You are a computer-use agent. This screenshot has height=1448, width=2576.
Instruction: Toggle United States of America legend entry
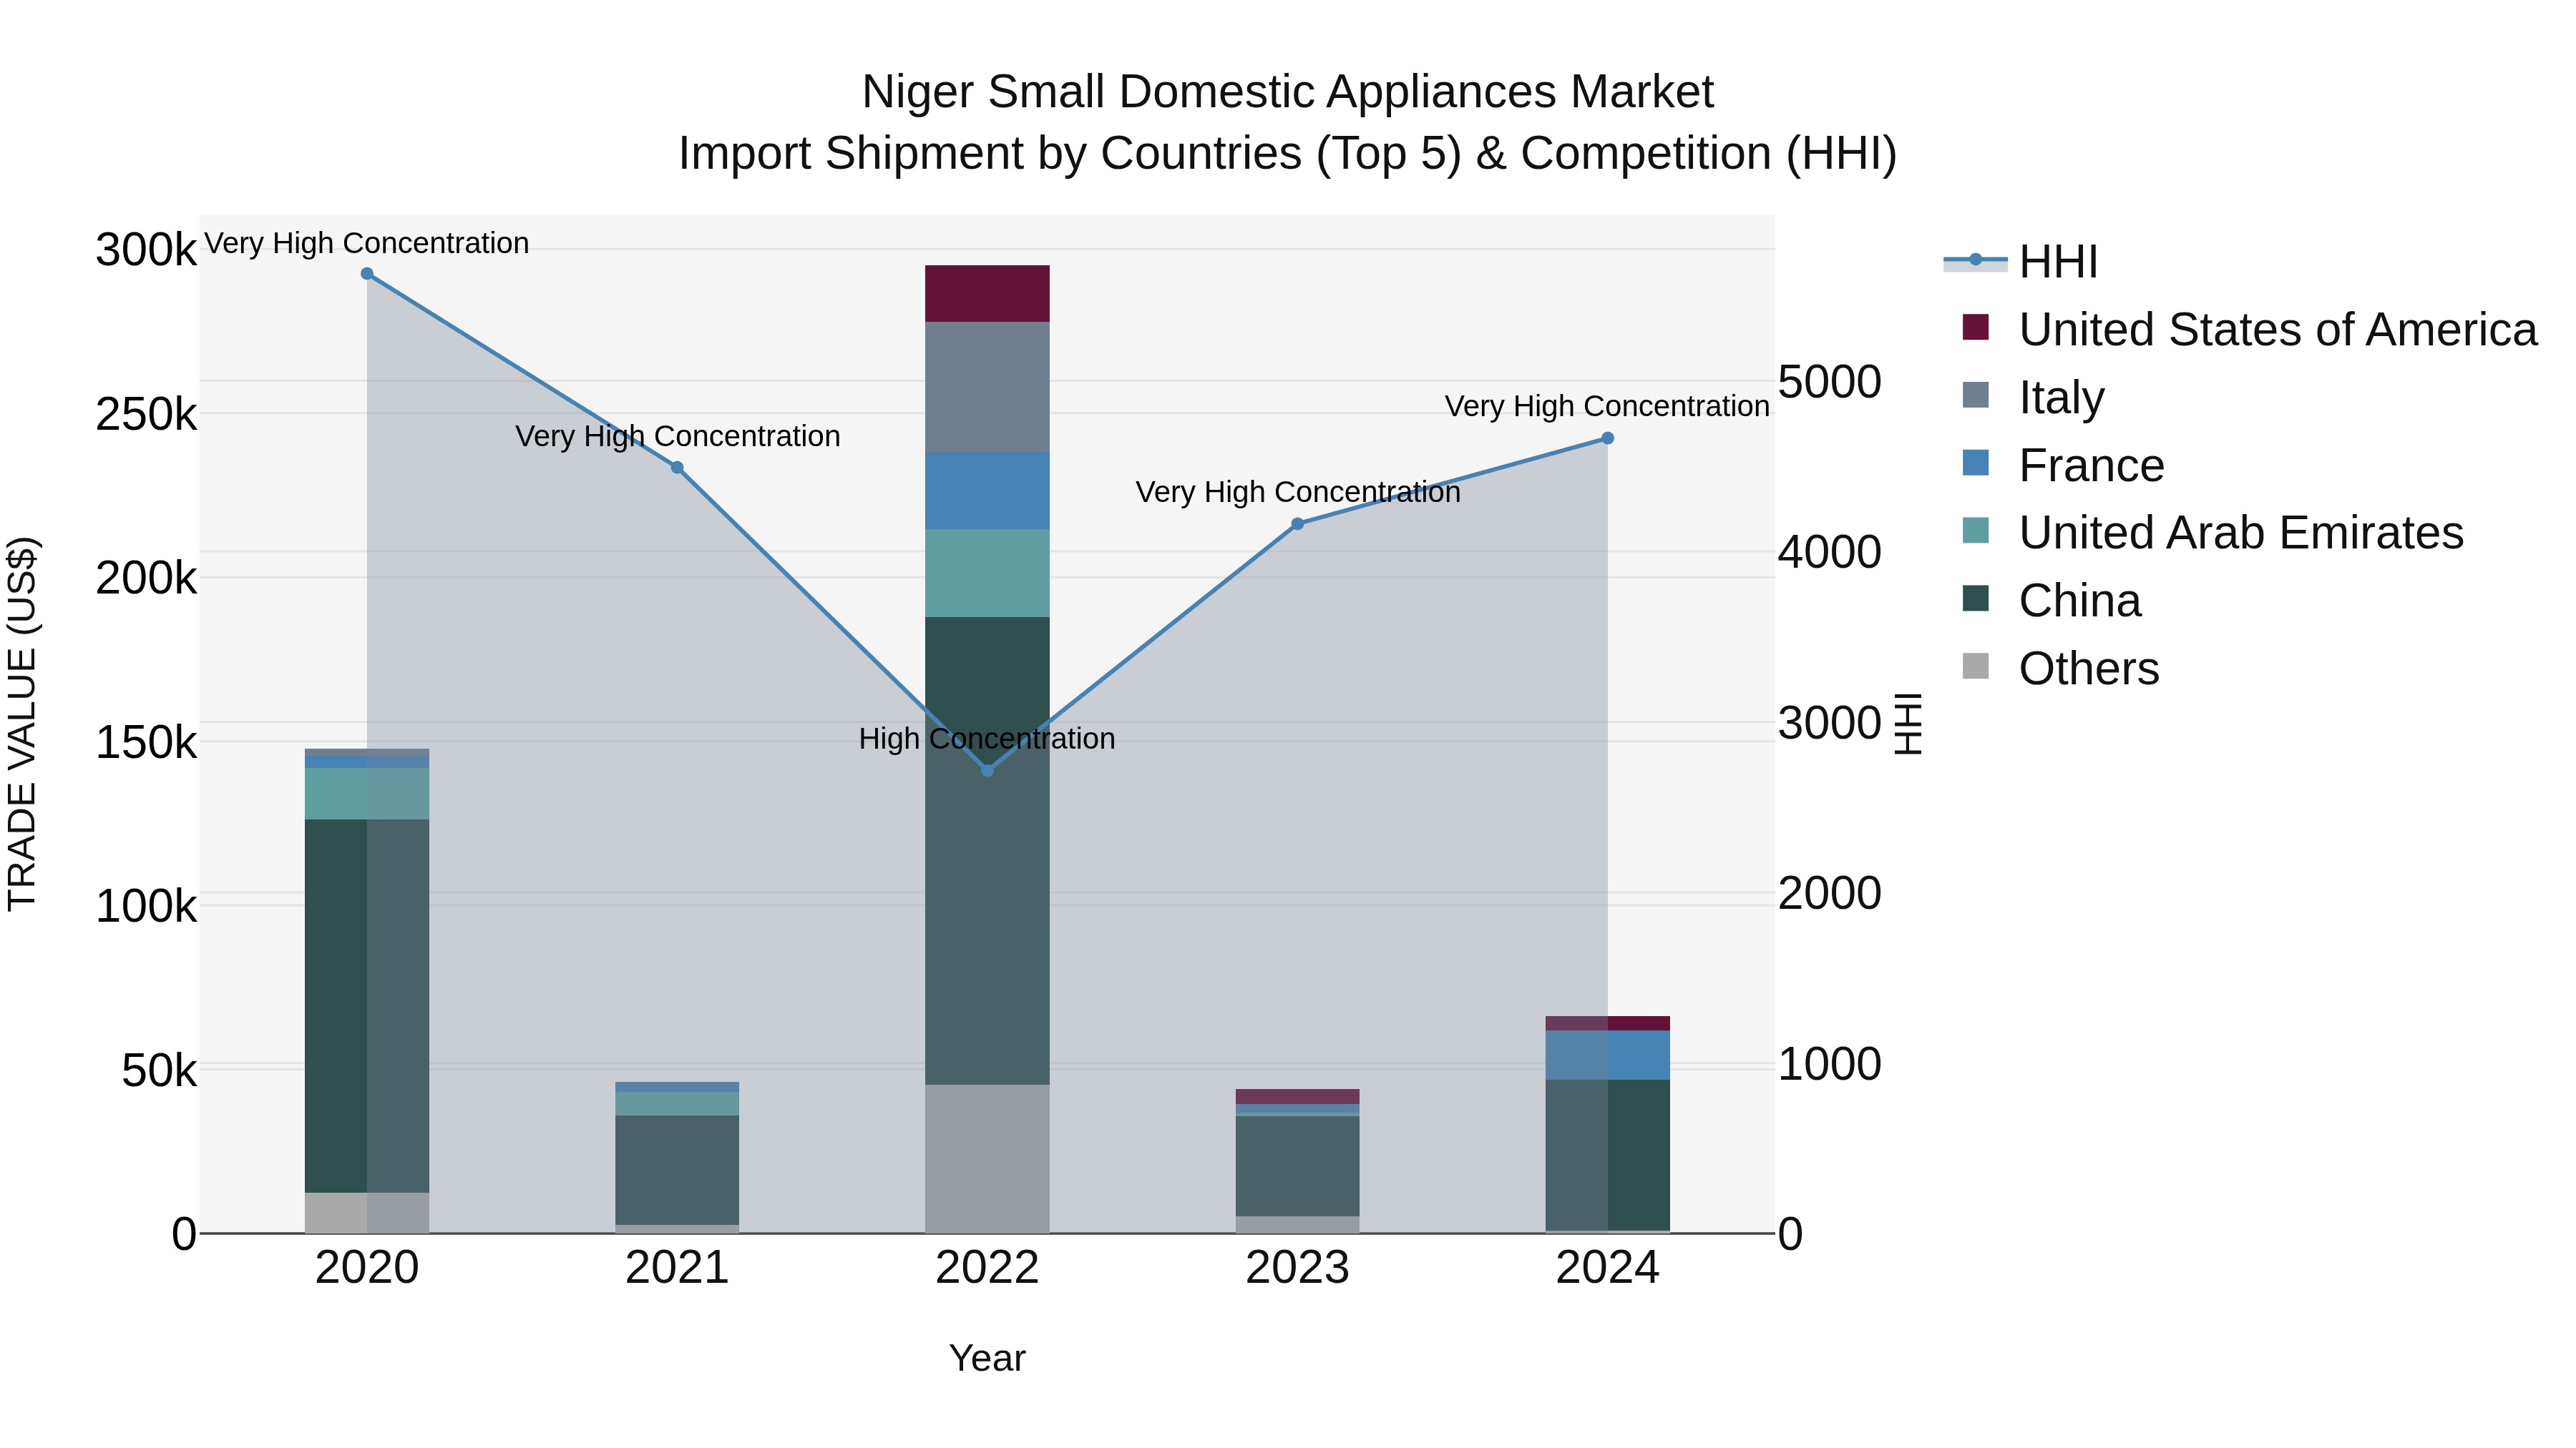pyautogui.click(x=2250, y=330)
